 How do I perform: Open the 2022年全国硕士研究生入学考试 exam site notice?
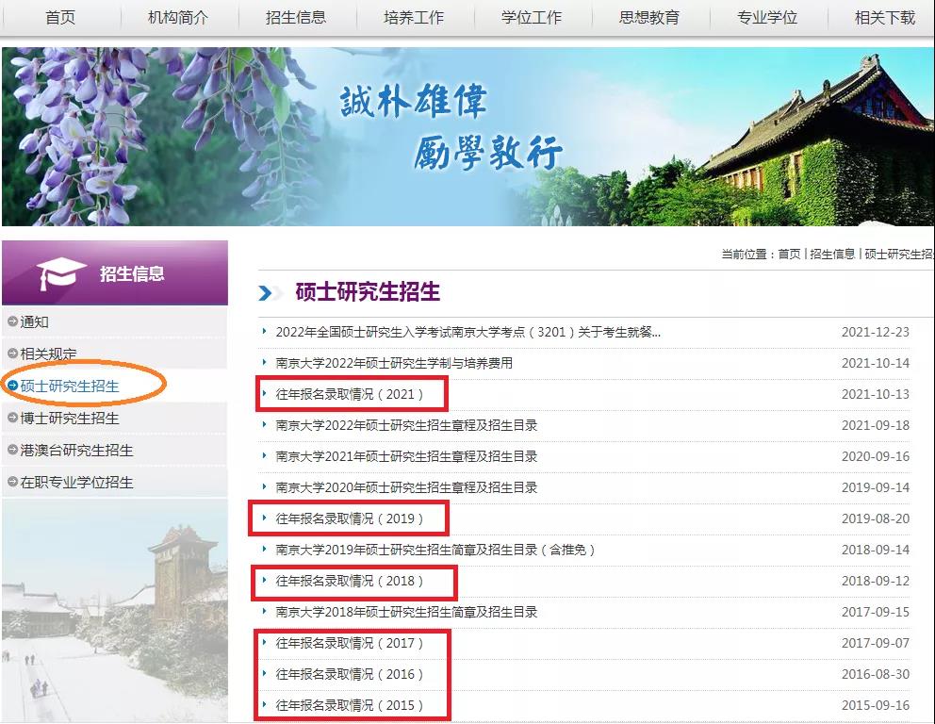pyautogui.click(x=467, y=332)
